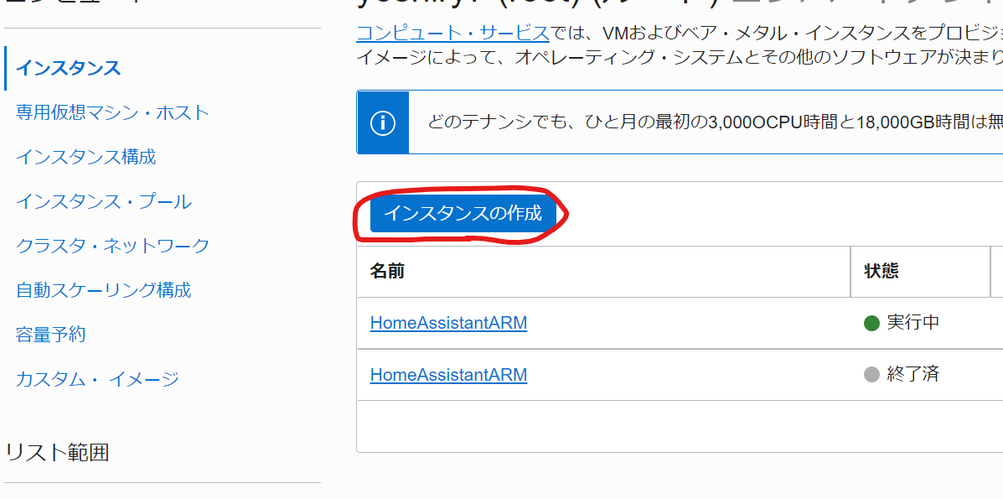Click the 終了済 status text

tap(913, 374)
